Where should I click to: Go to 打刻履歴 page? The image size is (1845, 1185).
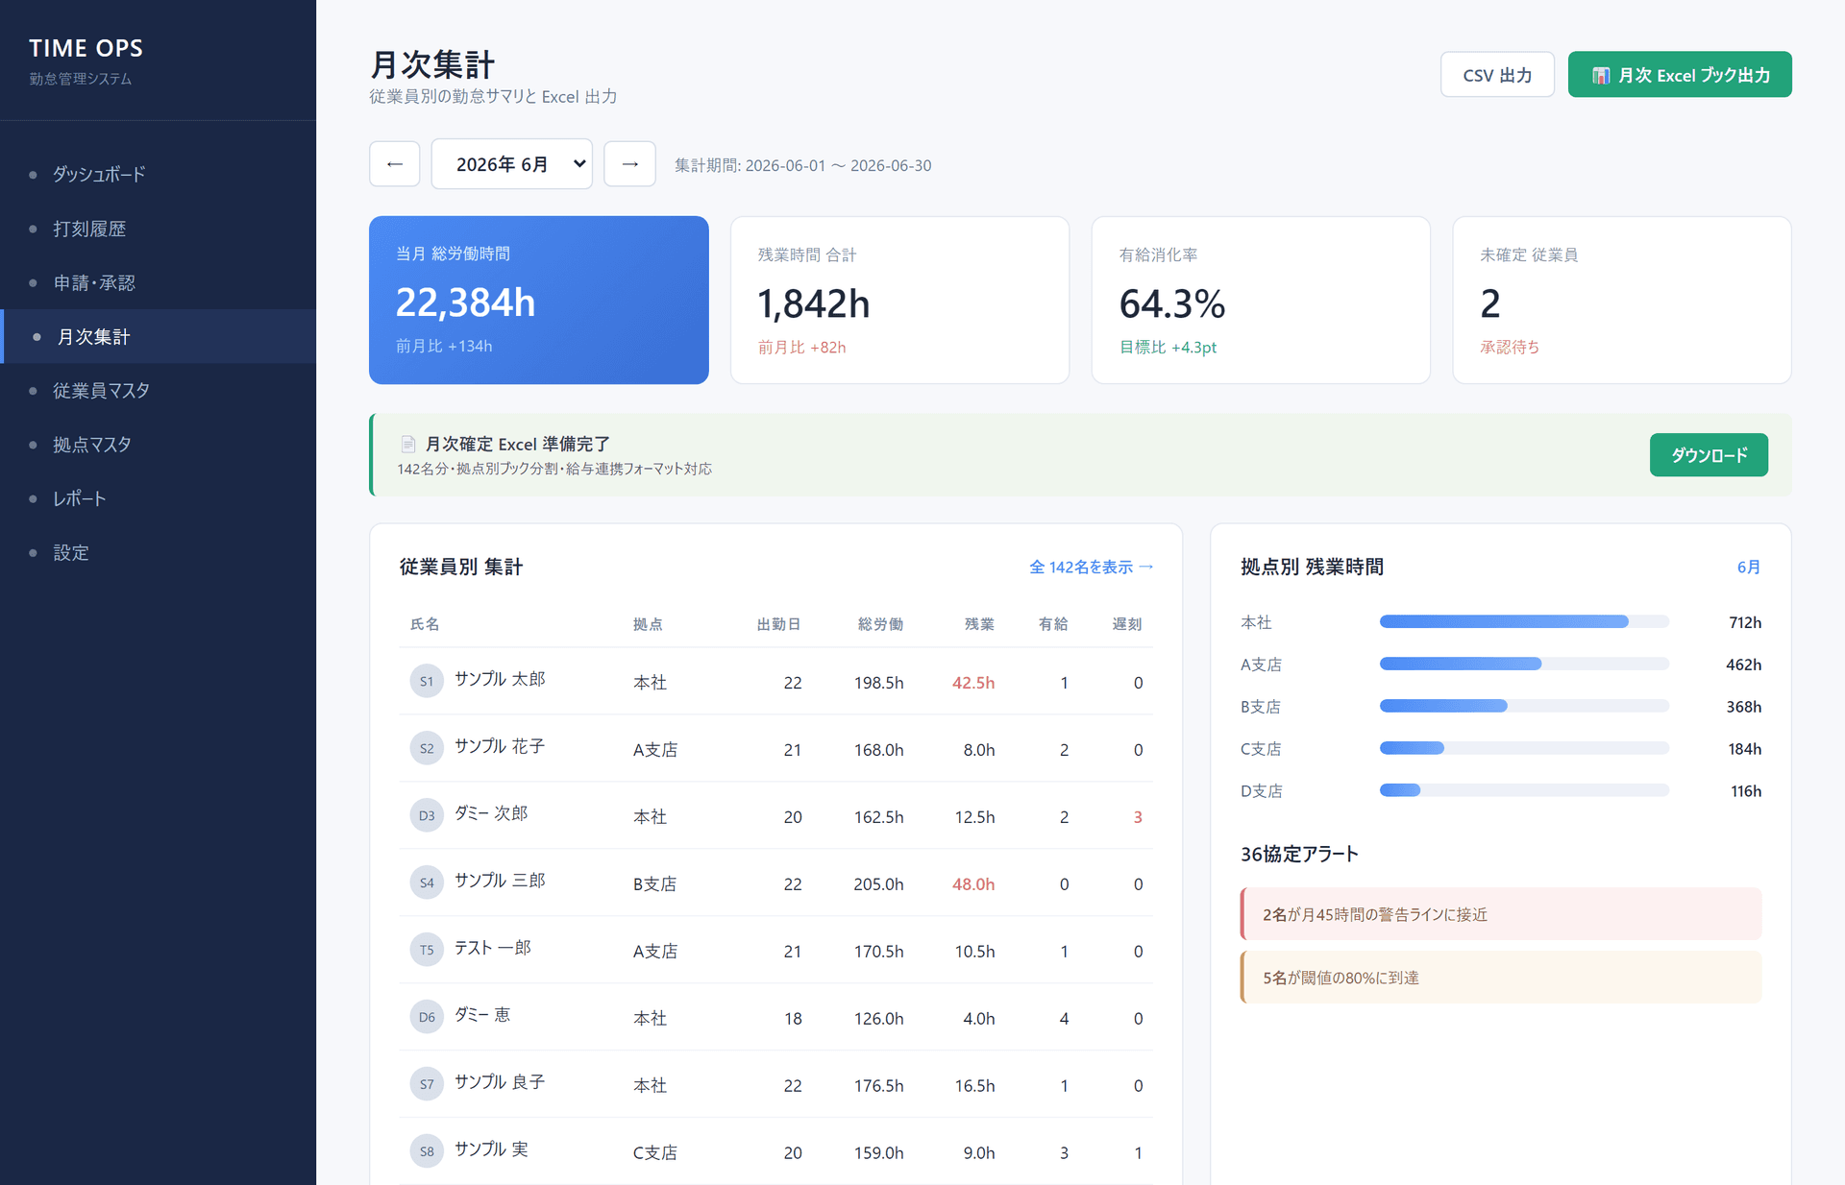point(158,229)
